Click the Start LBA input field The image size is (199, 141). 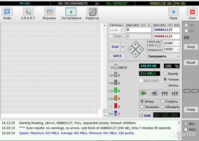point(139,30)
